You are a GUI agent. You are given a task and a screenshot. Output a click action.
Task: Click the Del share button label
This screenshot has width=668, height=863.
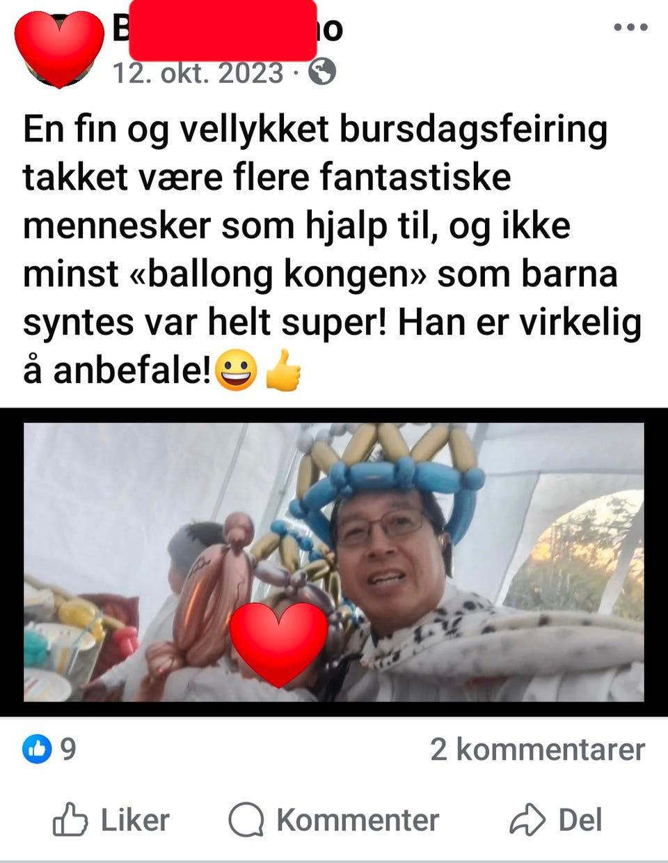(580, 820)
